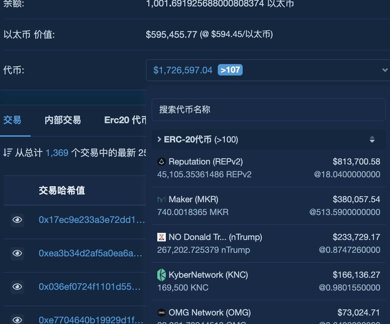Click the ERC-20 section expand chevron

coord(159,139)
